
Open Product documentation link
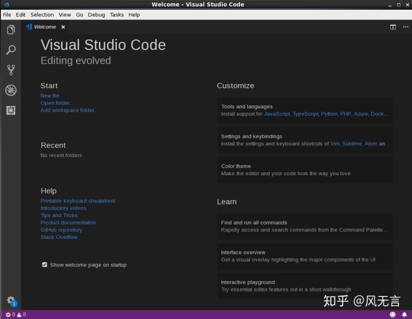click(68, 222)
